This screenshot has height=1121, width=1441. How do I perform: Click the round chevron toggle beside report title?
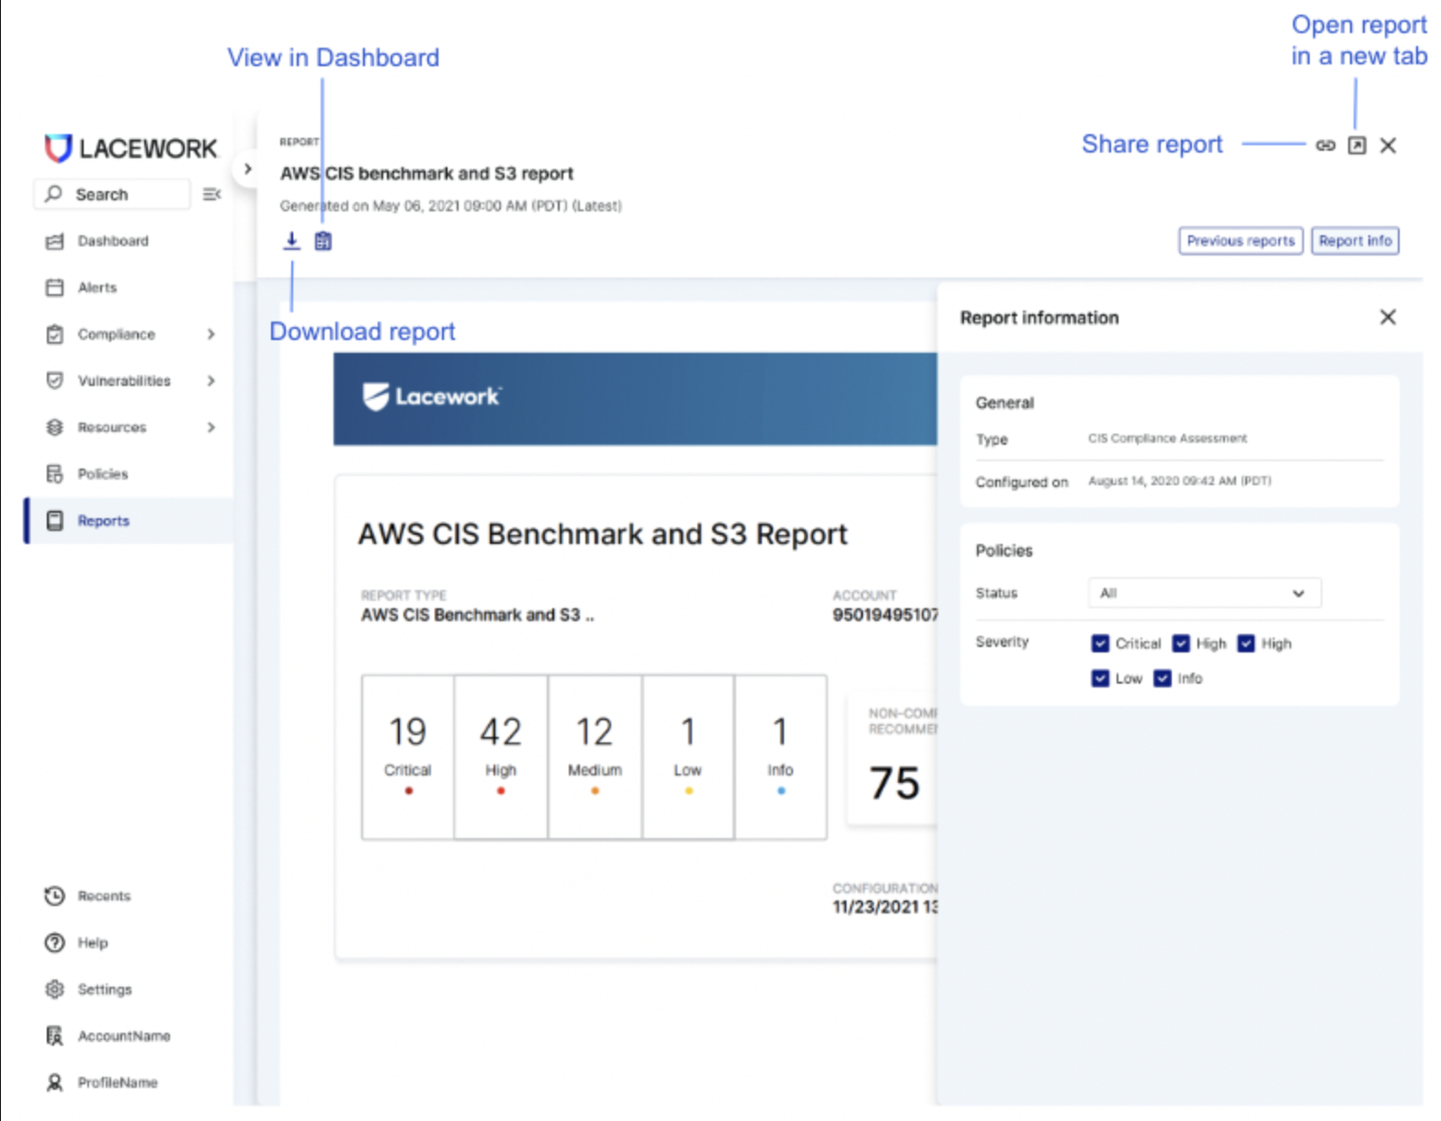247,169
